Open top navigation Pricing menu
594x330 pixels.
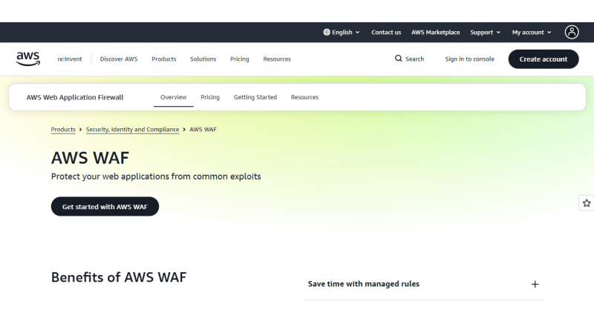[x=240, y=59]
